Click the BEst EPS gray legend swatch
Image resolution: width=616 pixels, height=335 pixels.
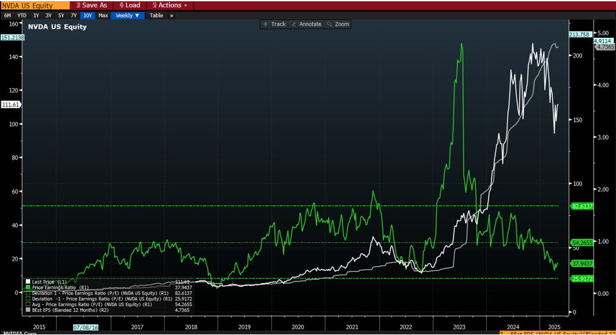pos(28,310)
